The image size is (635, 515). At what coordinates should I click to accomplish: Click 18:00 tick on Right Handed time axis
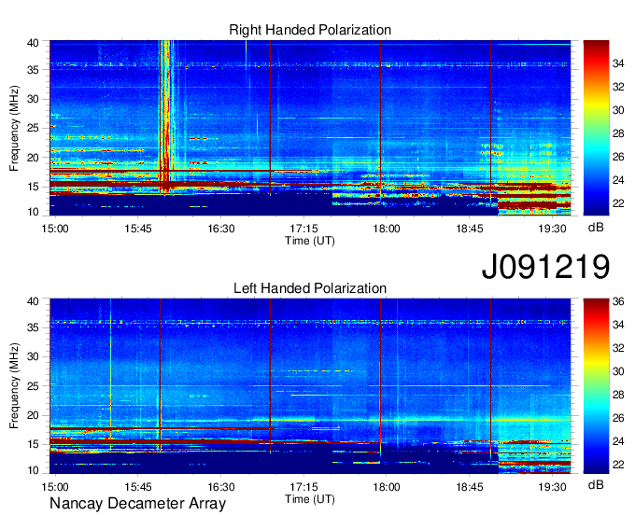(387, 229)
